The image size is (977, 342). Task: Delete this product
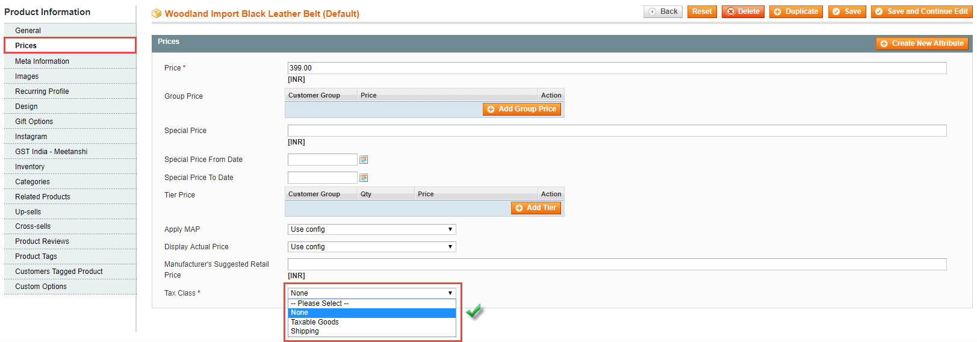(x=743, y=11)
